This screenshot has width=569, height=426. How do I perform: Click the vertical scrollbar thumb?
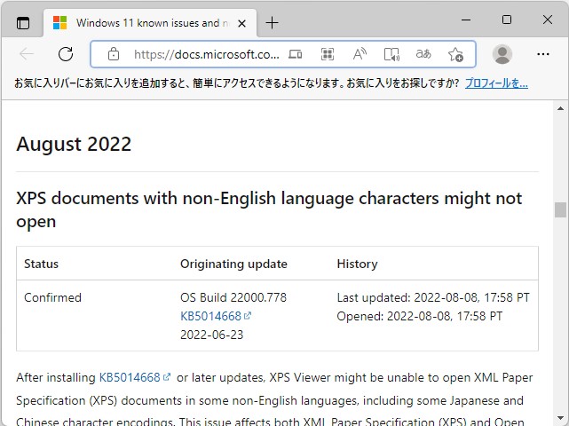click(x=560, y=209)
